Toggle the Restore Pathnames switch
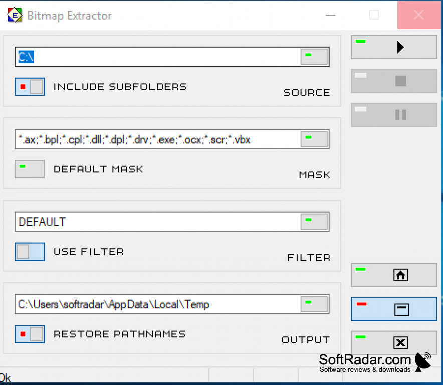Viewport: 443px width, 385px height. 30,334
